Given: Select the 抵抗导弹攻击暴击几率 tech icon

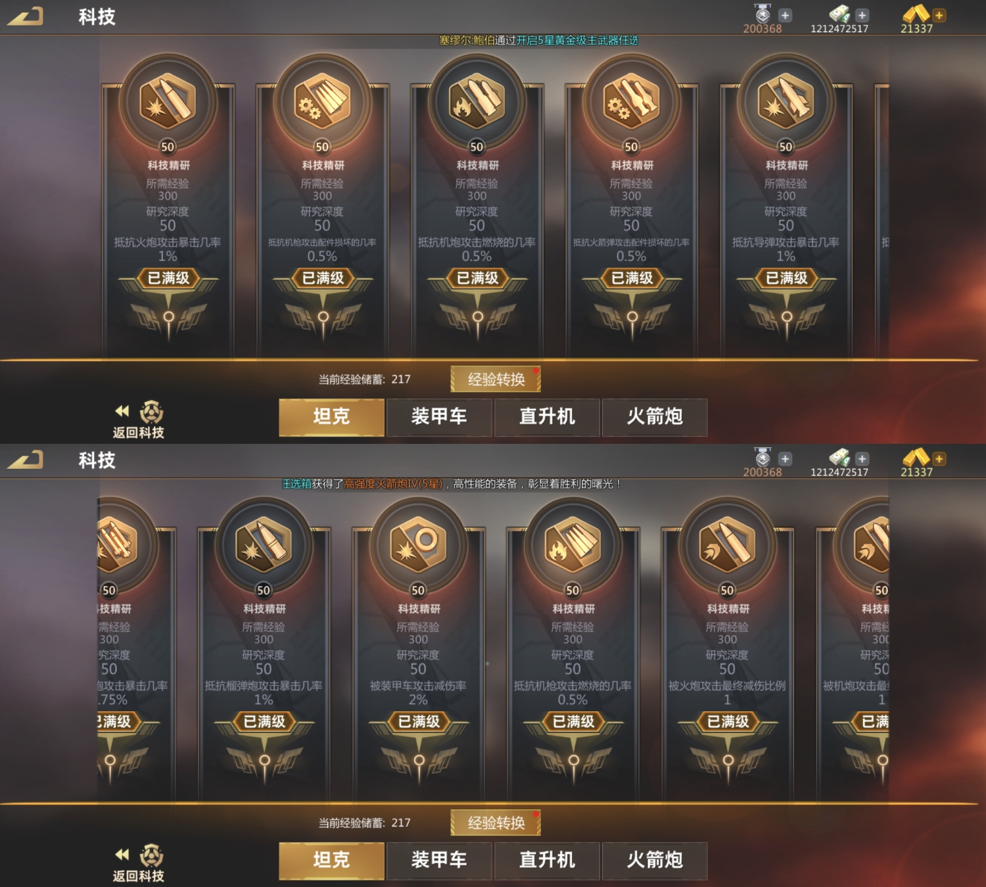Looking at the screenshot, I should click(x=786, y=102).
